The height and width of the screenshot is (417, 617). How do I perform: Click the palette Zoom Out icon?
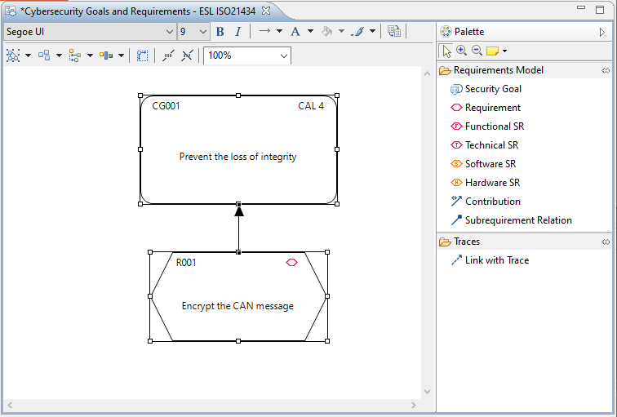(x=477, y=51)
